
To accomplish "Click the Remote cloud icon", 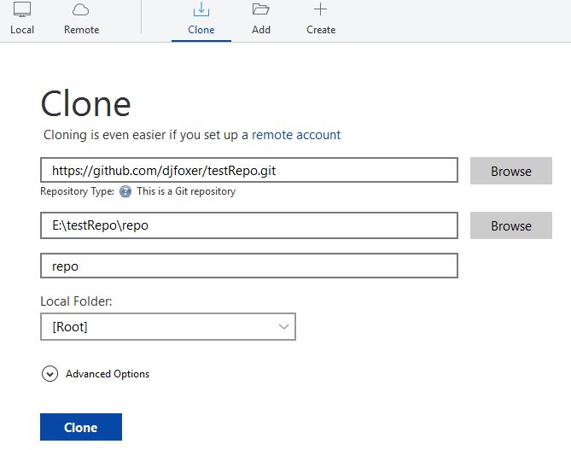I will 81,10.
